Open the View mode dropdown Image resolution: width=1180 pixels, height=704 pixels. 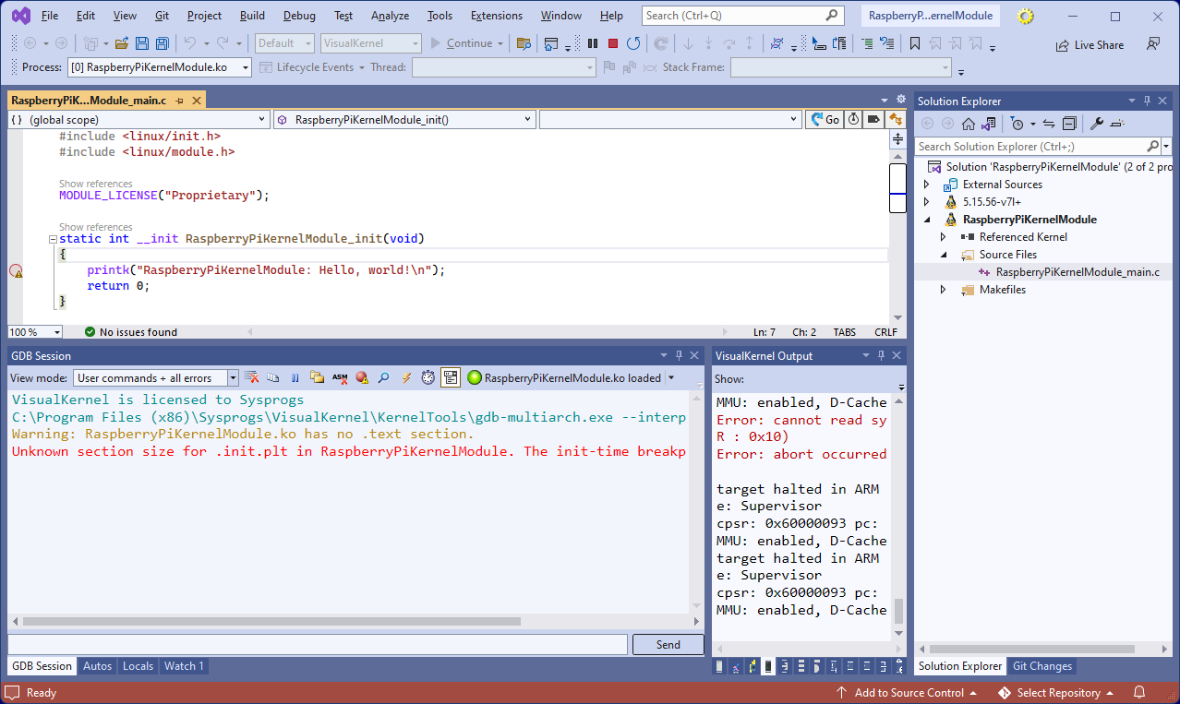pyautogui.click(x=233, y=377)
